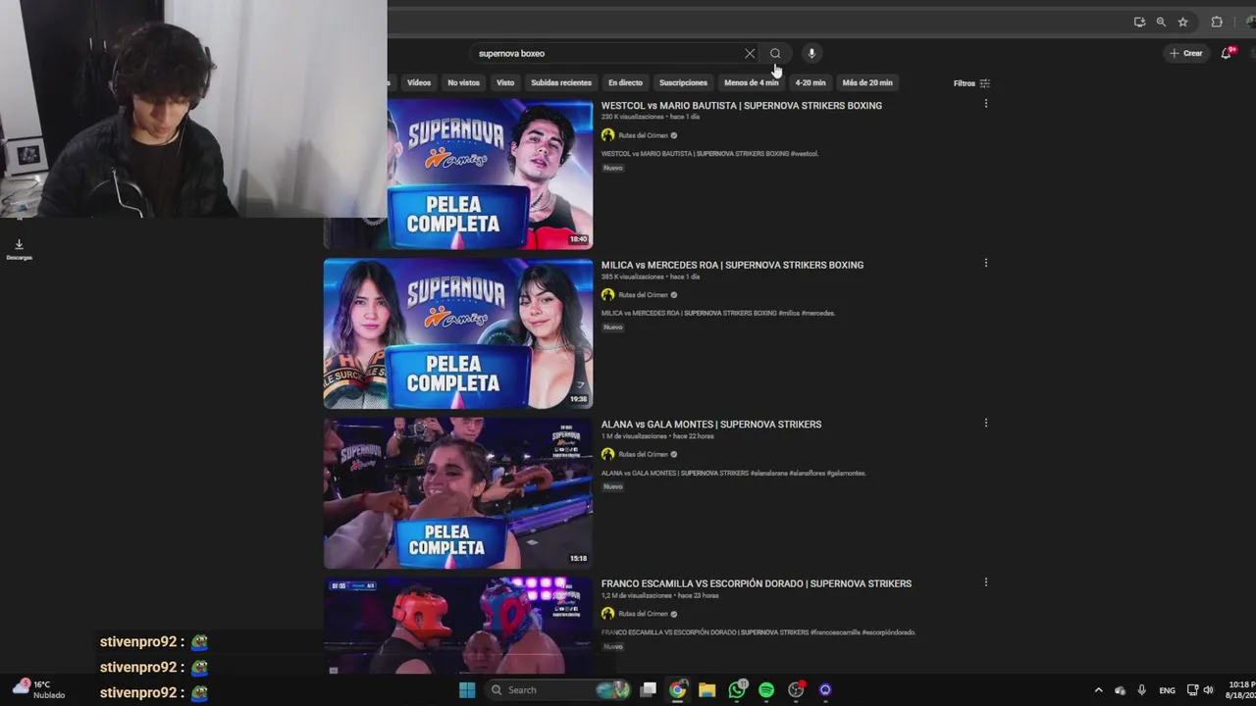
Task: Open the Westcol vs Mario Bautista thumbnail
Action: pyautogui.click(x=489, y=174)
